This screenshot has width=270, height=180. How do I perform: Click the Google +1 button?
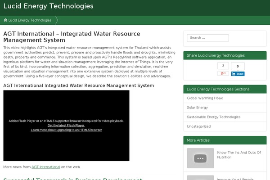223,73
